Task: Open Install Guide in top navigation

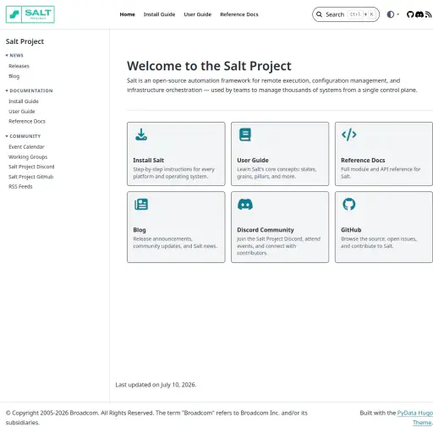Action: [159, 14]
